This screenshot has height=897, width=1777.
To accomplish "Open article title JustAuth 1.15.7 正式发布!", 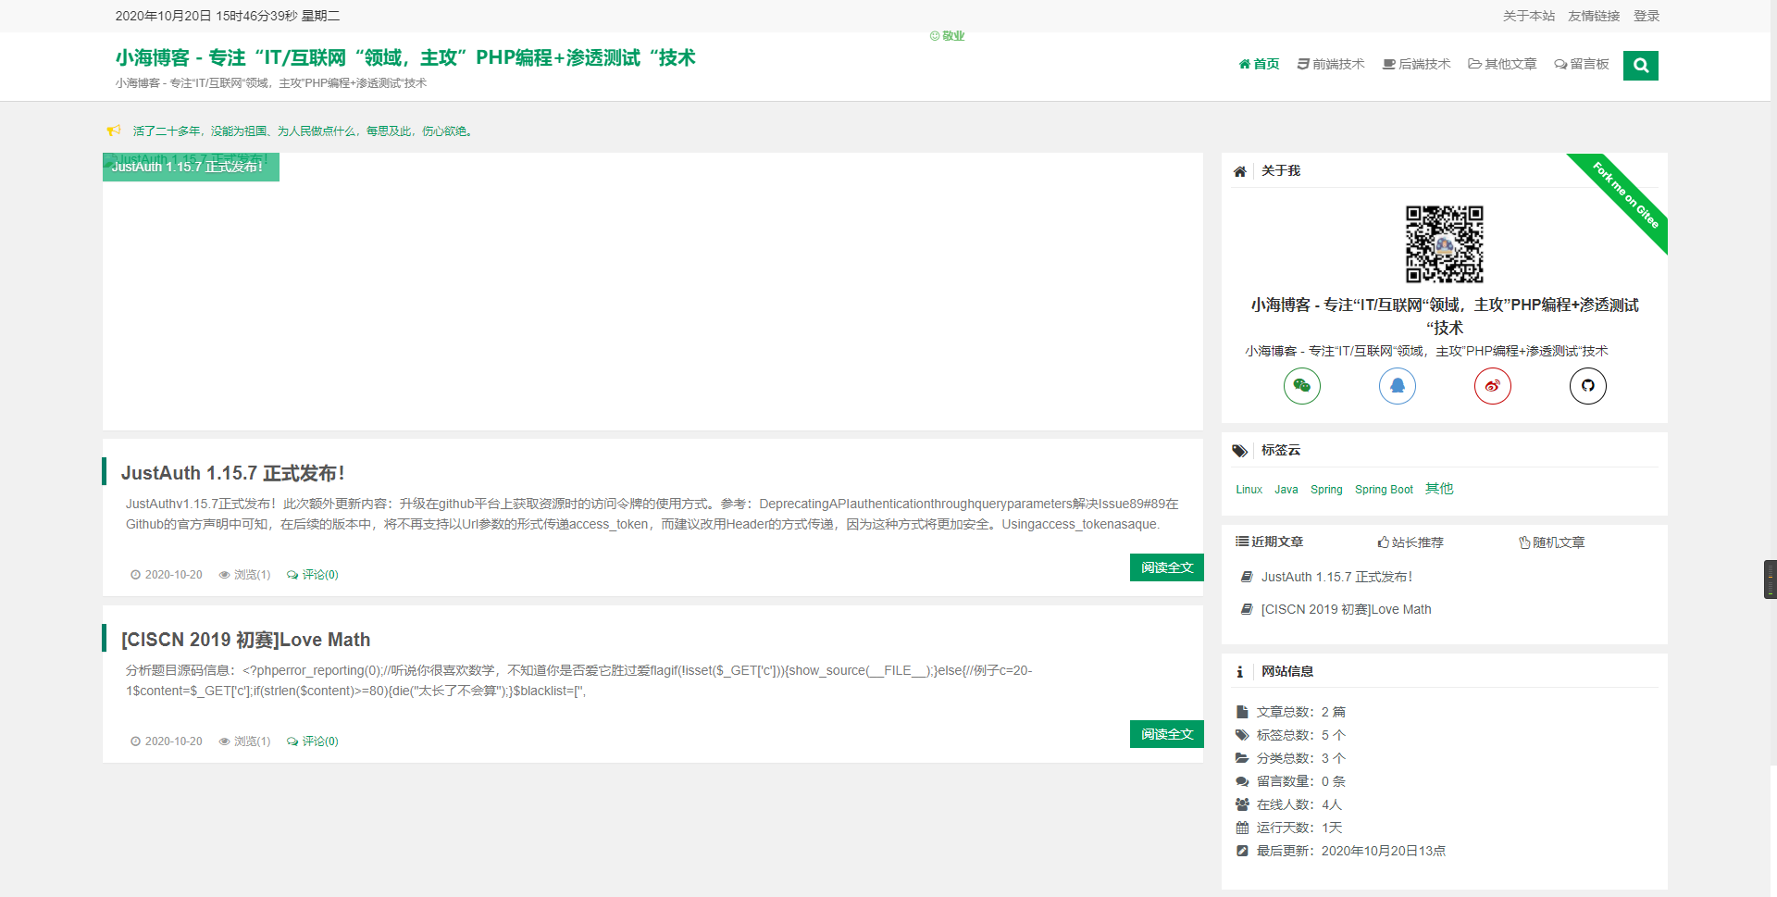I will (x=233, y=473).
